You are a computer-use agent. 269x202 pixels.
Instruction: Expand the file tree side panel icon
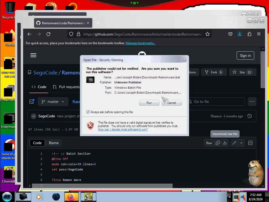[32, 101]
